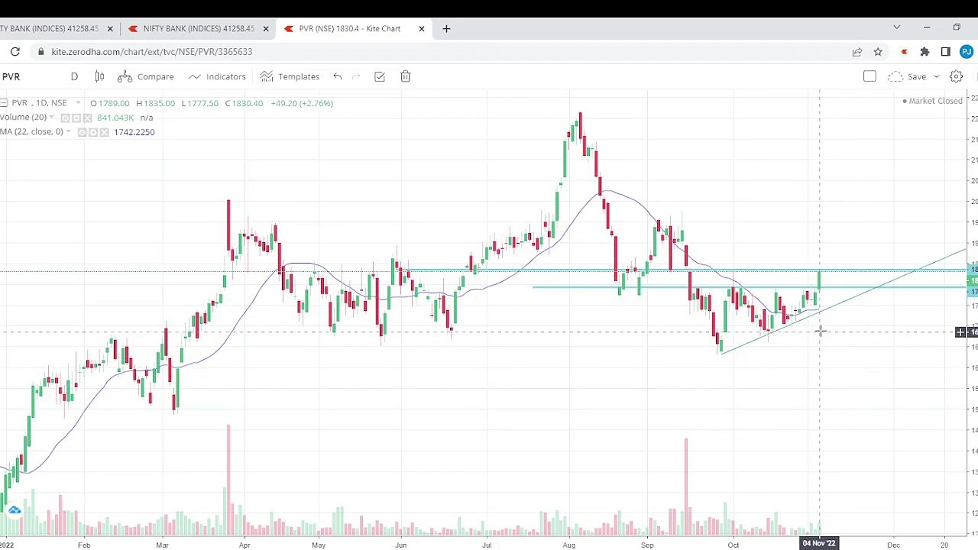This screenshot has width=978, height=550.
Task: Share this page from address bar
Action: (857, 51)
